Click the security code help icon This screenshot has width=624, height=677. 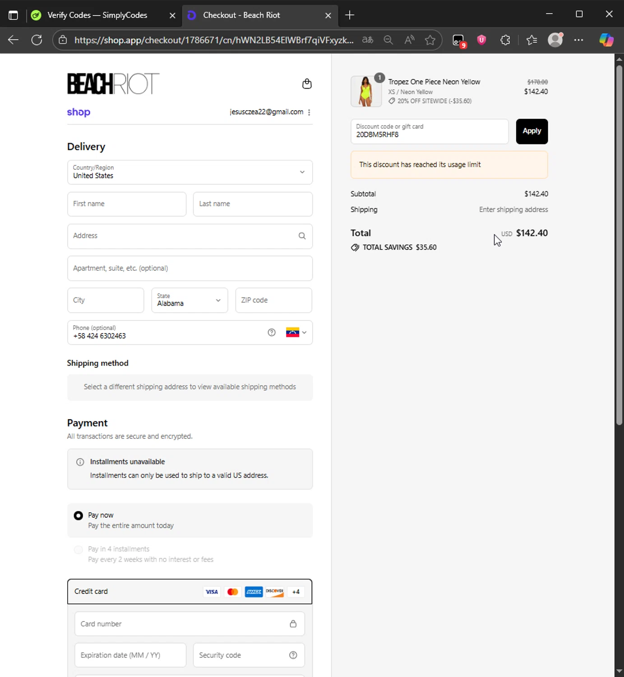tap(293, 655)
